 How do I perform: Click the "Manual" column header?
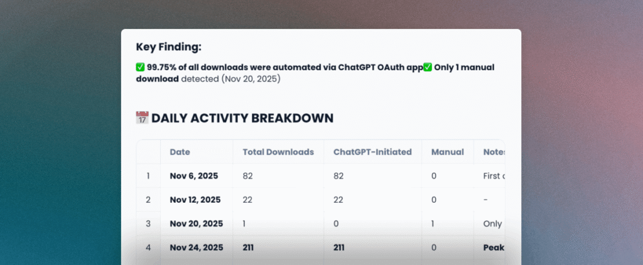(x=447, y=152)
